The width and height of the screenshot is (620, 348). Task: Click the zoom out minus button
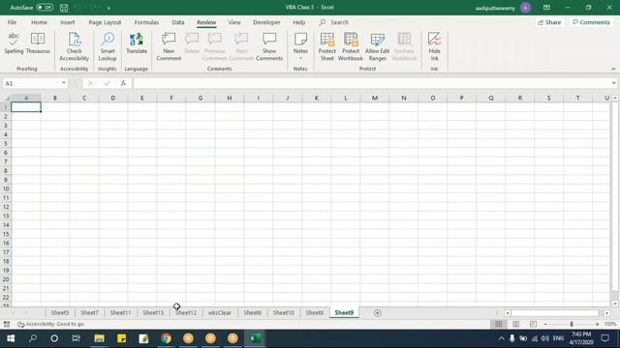click(545, 324)
